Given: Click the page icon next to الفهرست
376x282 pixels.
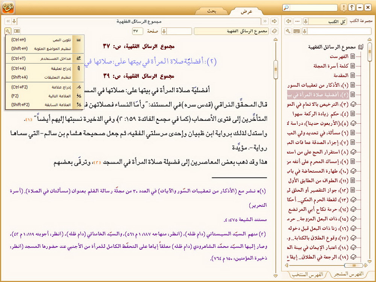Looking at the screenshot, I should (x=353, y=56).
